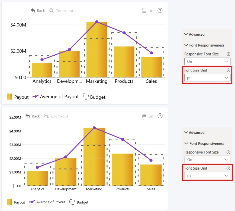Toggle the Budget legend item in the top chart

pos(94,97)
